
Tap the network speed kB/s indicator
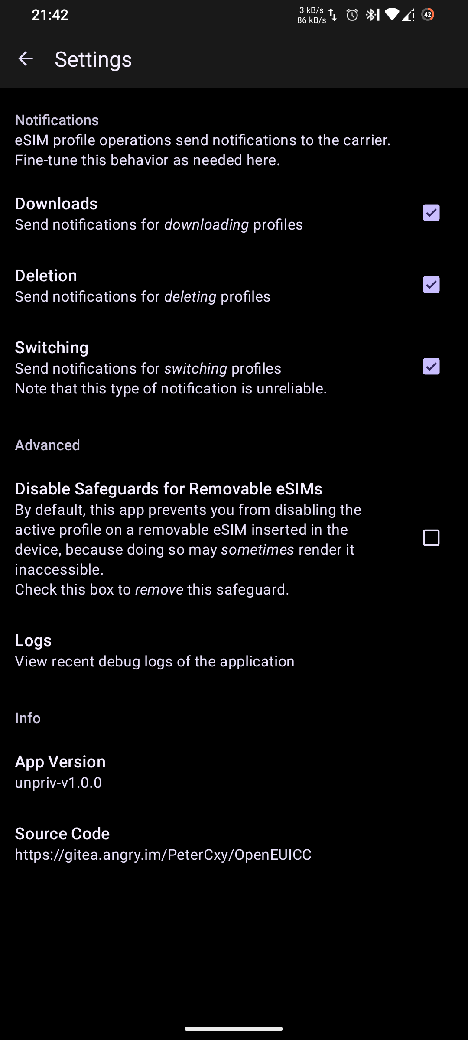311,15
